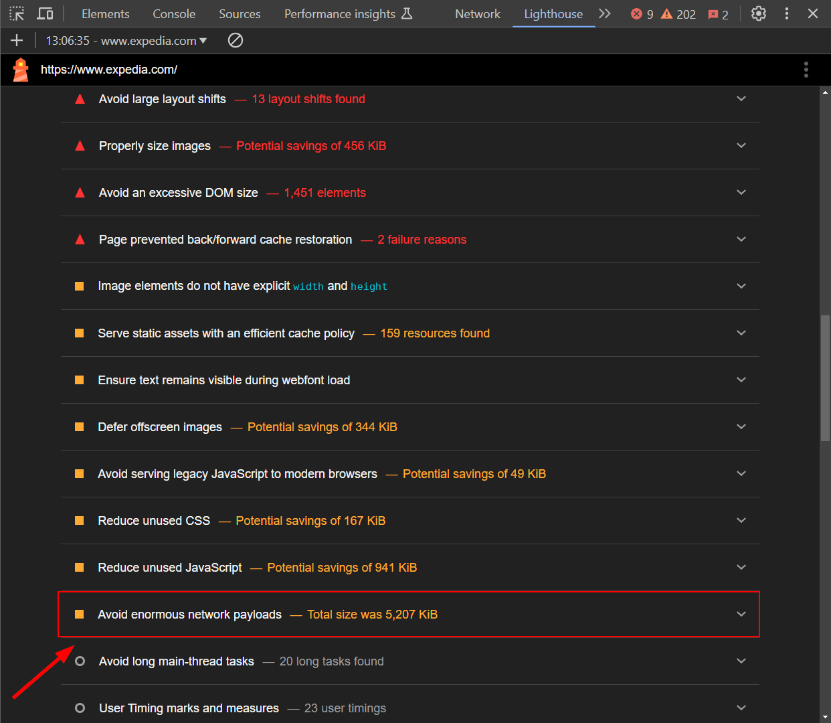This screenshot has height=723, width=831.
Task: Select the Lighthouse tab
Action: [x=553, y=14]
